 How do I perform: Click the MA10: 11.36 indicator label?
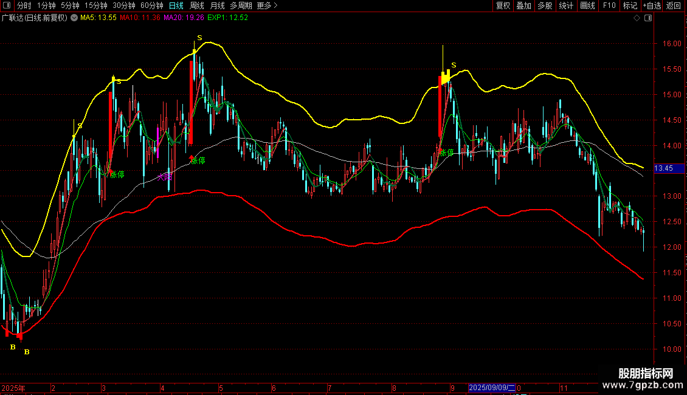point(140,18)
